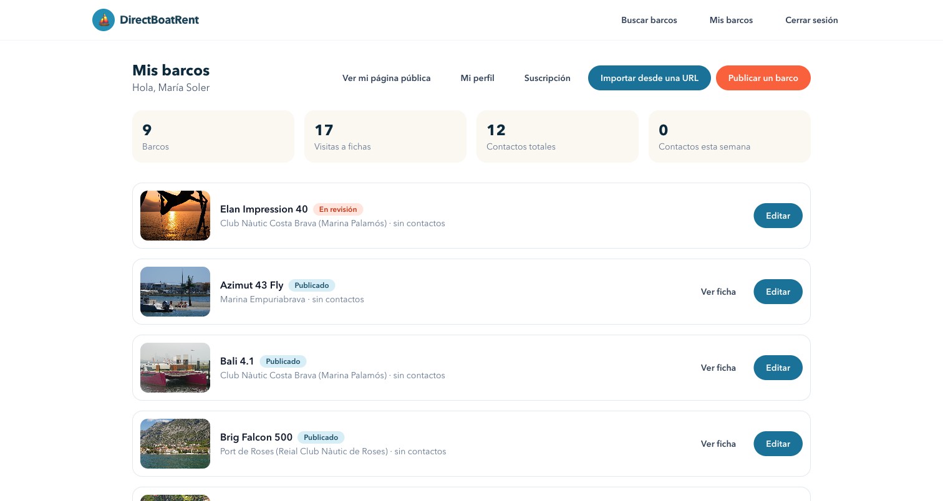The width and height of the screenshot is (943, 501).
Task: Open Mis barcos in the top navigation
Action: (731, 20)
